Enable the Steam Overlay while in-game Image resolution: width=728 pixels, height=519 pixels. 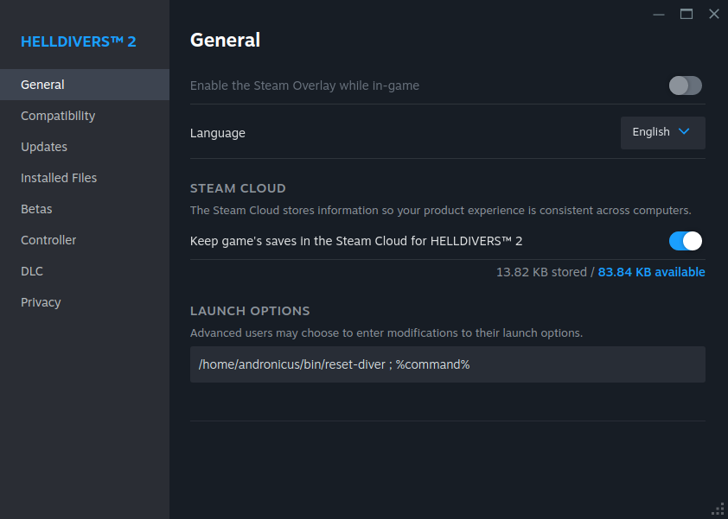[685, 85]
